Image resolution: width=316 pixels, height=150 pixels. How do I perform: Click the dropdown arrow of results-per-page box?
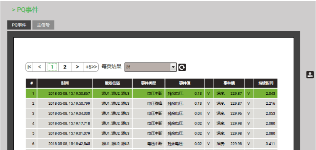(173, 67)
